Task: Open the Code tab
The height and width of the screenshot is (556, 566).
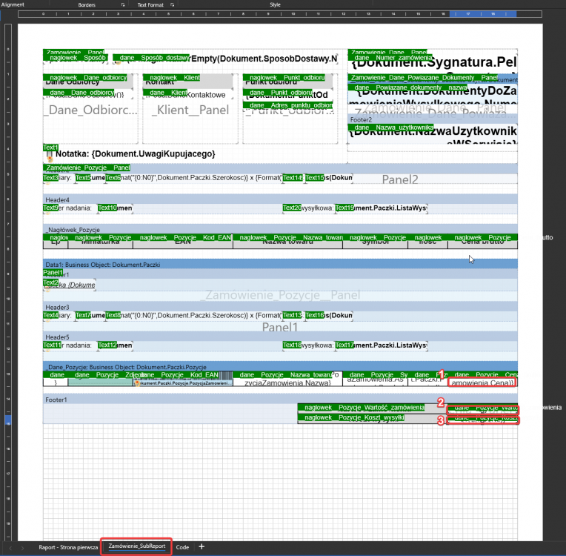Action: click(x=182, y=547)
